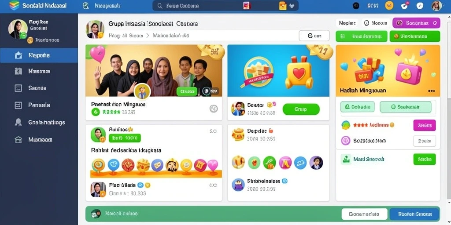The image size is (451, 225).
Task: Open the Ndegracah menu in top bar
Action: pos(107,6)
